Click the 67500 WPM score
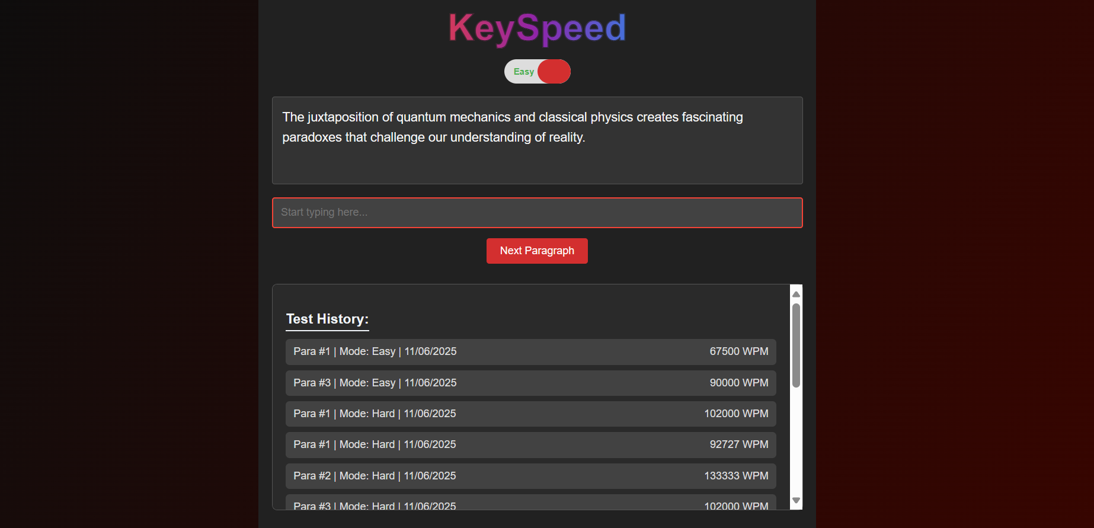This screenshot has width=1094, height=528. click(738, 352)
